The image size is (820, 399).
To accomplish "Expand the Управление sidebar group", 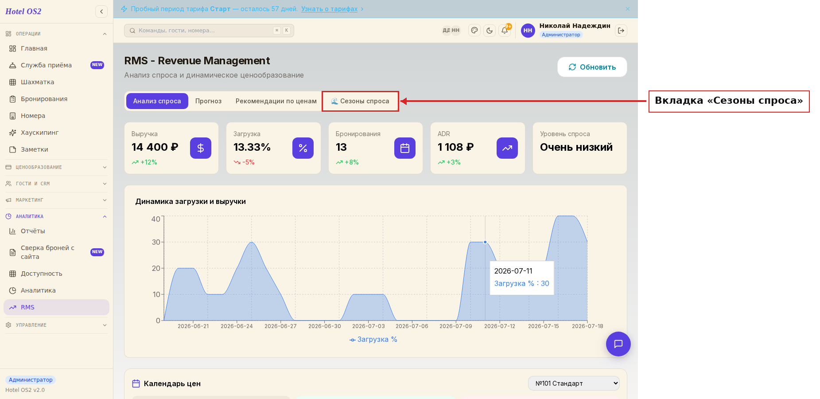I will point(56,325).
